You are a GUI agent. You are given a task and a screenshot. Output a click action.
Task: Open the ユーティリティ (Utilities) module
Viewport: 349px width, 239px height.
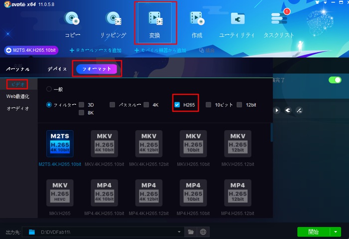(x=237, y=24)
